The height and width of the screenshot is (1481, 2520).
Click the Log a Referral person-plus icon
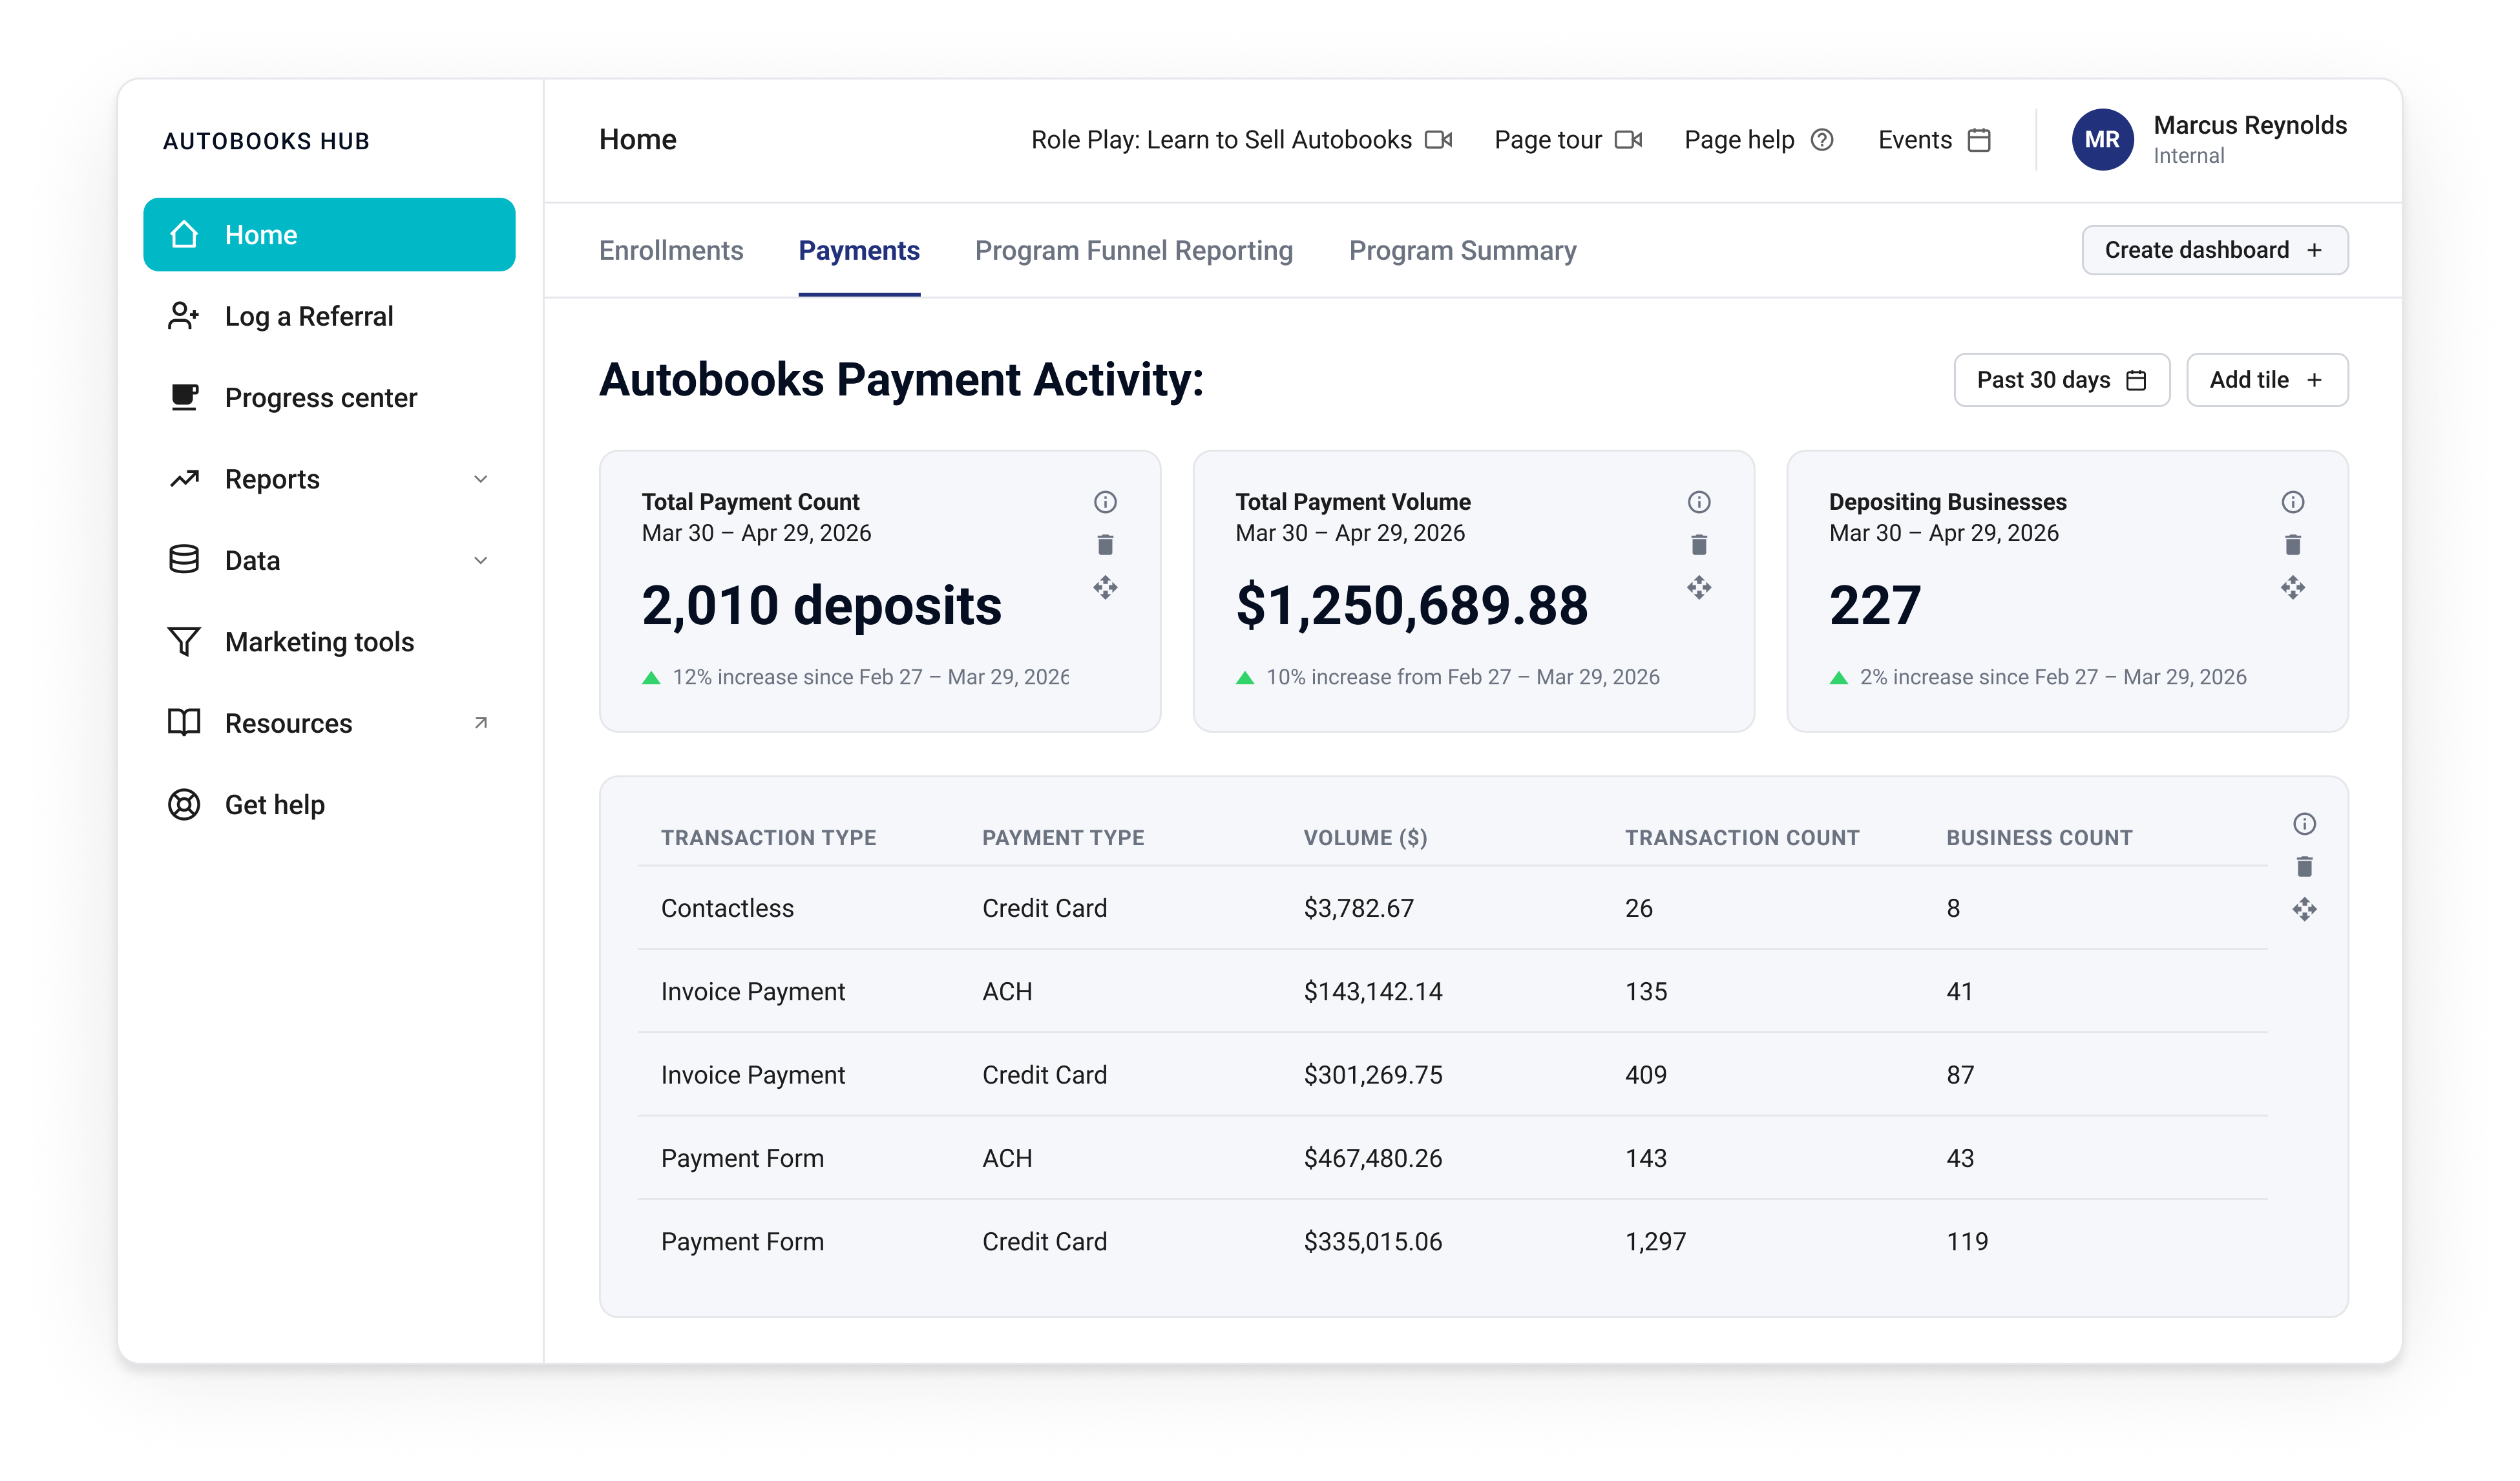pos(184,316)
